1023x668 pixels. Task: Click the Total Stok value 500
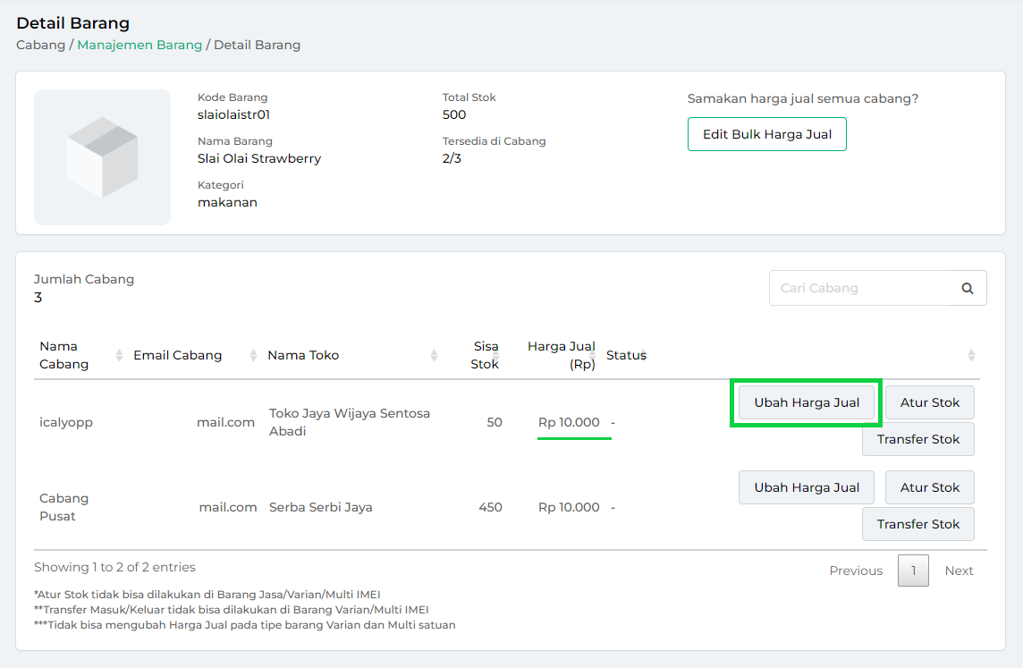(x=454, y=114)
